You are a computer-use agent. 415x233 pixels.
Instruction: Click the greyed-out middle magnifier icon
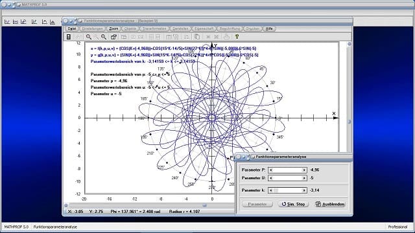coord(97,37)
